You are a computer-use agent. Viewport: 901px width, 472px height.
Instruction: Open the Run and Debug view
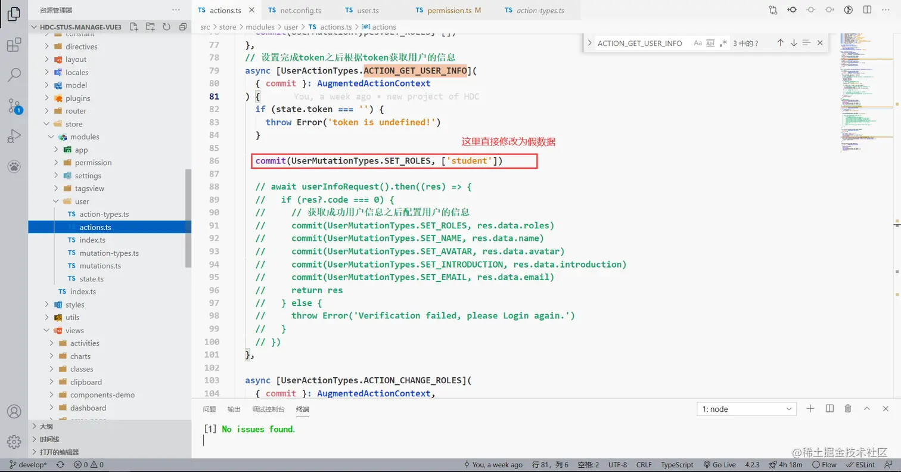click(14, 136)
